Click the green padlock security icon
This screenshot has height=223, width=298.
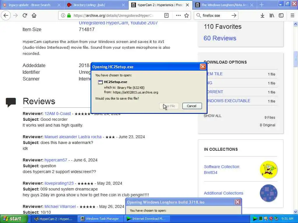click(x=69, y=15)
